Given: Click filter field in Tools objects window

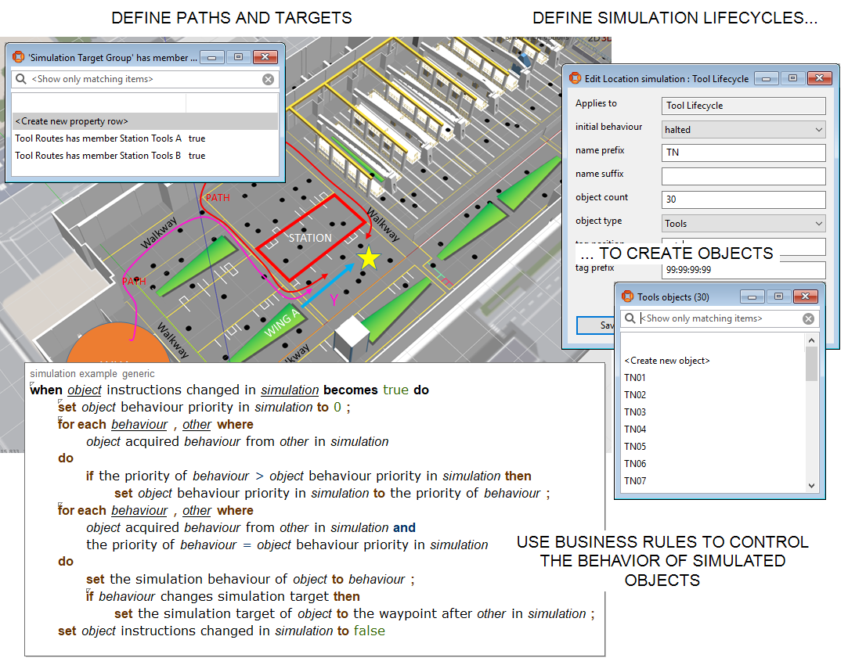Looking at the screenshot, I should click(720, 318).
